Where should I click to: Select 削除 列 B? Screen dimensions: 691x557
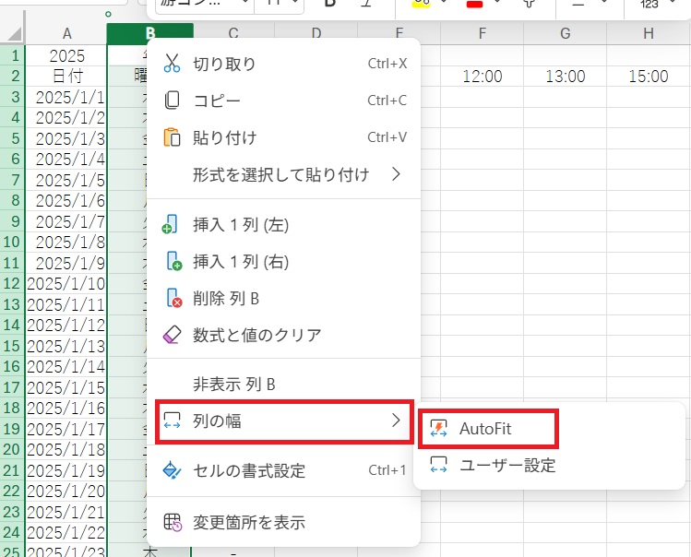pyautogui.click(x=283, y=299)
